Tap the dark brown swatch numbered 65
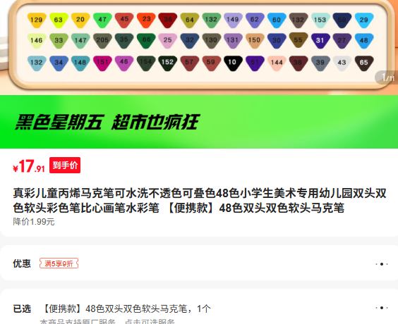Screen dimensions: 398x324 [364, 63]
